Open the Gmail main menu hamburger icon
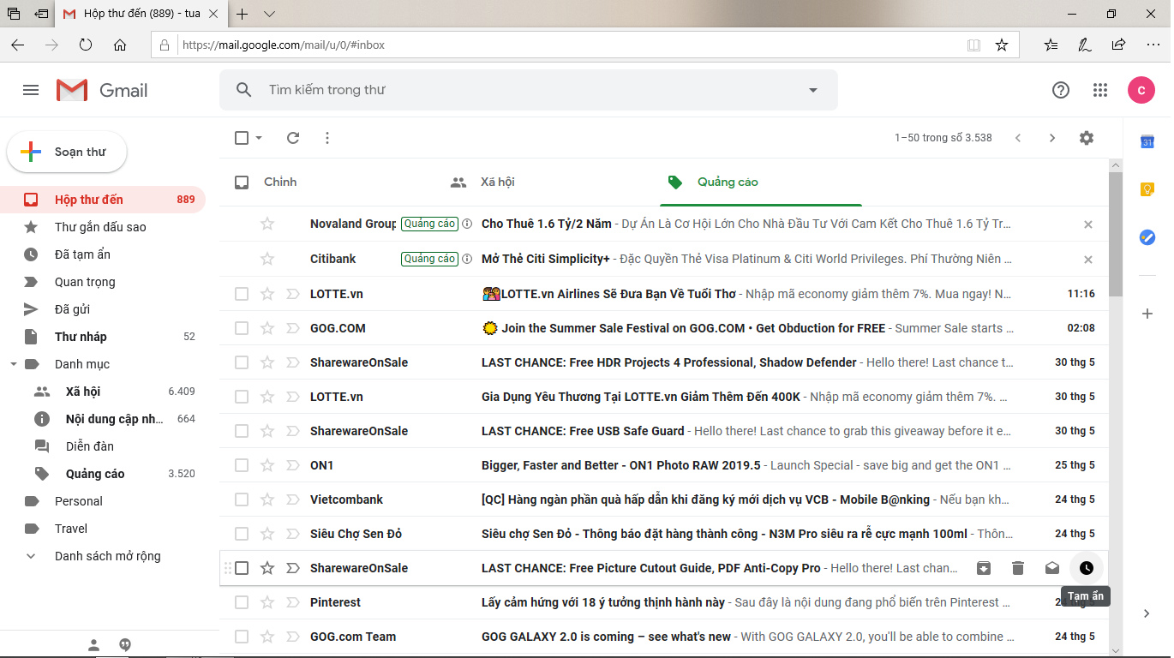1174x658 pixels. 31,90
